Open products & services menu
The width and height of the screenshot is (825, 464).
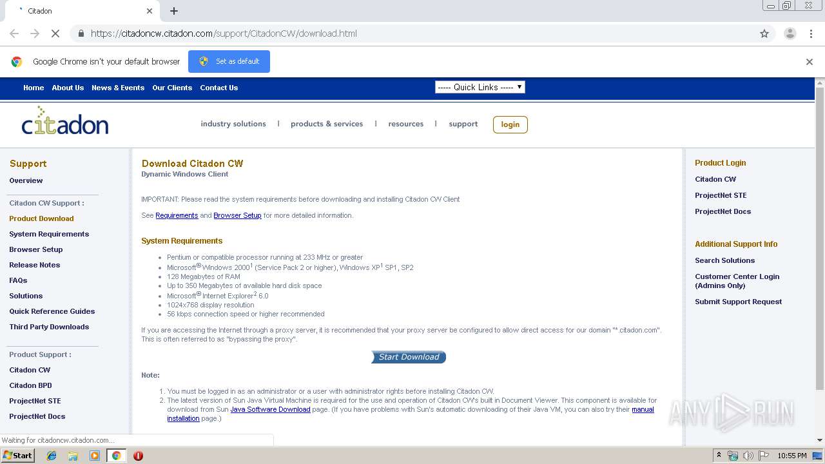click(327, 124)
